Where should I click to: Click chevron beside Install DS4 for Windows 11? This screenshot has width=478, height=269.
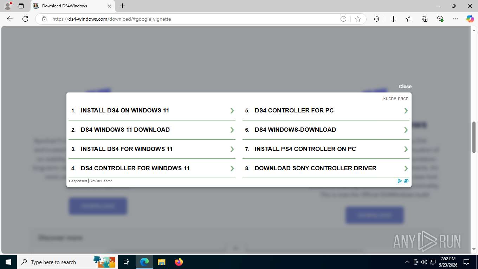click(x=232, y=149)
